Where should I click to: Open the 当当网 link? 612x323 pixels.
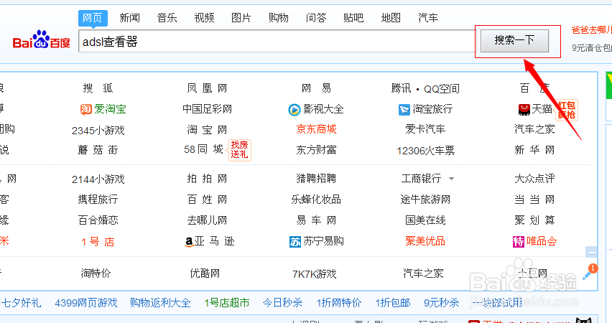(534, 200)
